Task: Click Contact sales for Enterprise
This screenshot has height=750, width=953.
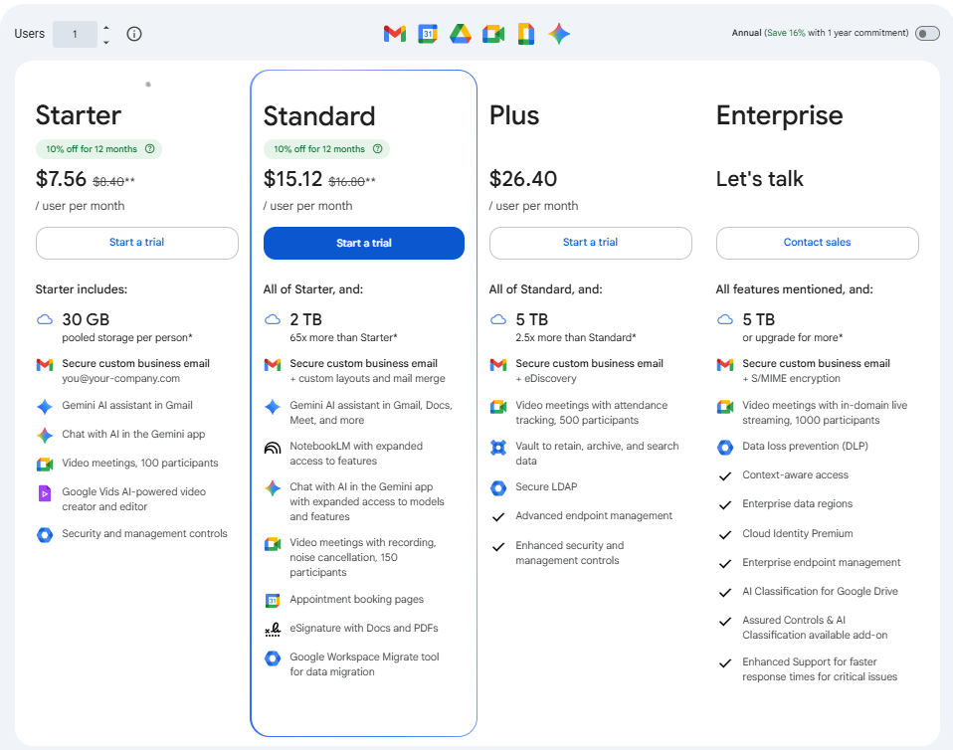Action: coord(817,243)
